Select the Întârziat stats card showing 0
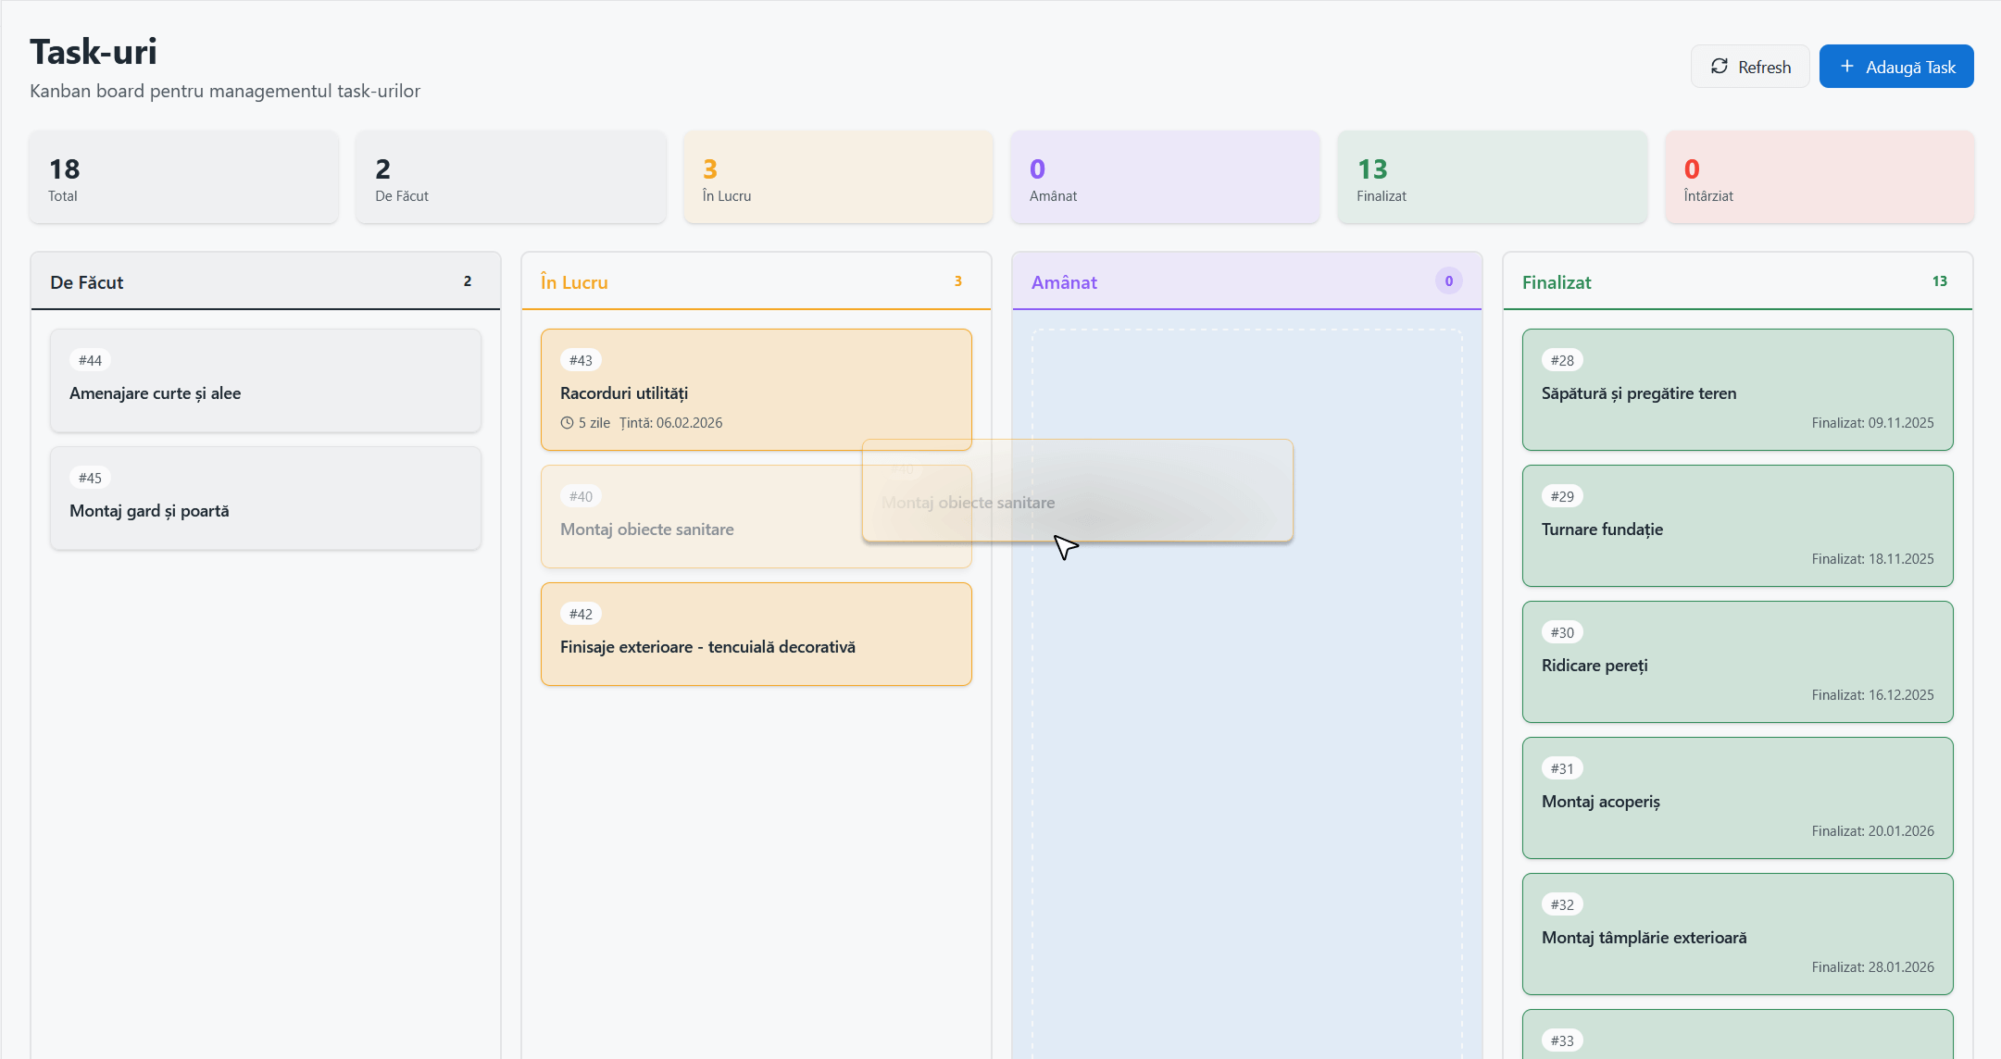 coord(1819,176)
